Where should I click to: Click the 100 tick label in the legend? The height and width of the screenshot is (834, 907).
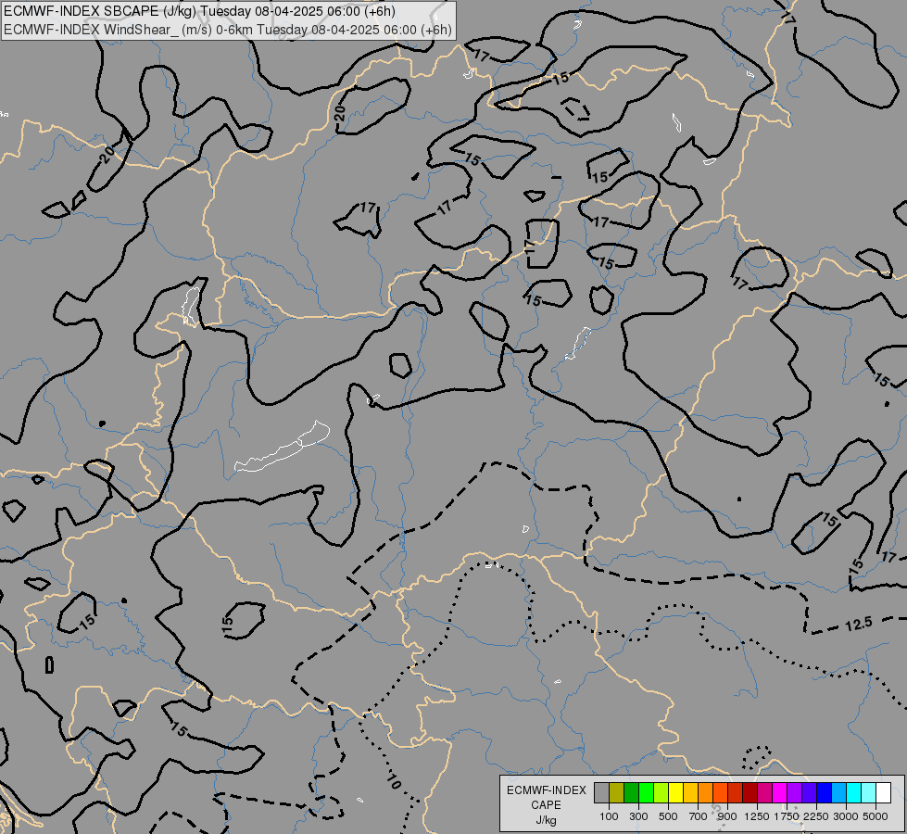point(609,816)
